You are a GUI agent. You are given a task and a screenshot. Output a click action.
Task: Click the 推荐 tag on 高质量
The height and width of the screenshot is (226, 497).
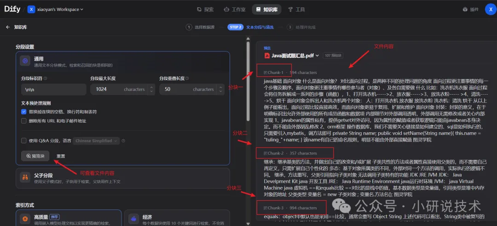(54, 217)
